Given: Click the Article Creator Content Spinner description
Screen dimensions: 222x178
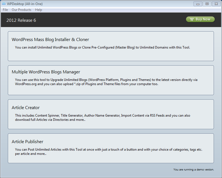Looking at the screenshot, I should (x=102, y=117).
